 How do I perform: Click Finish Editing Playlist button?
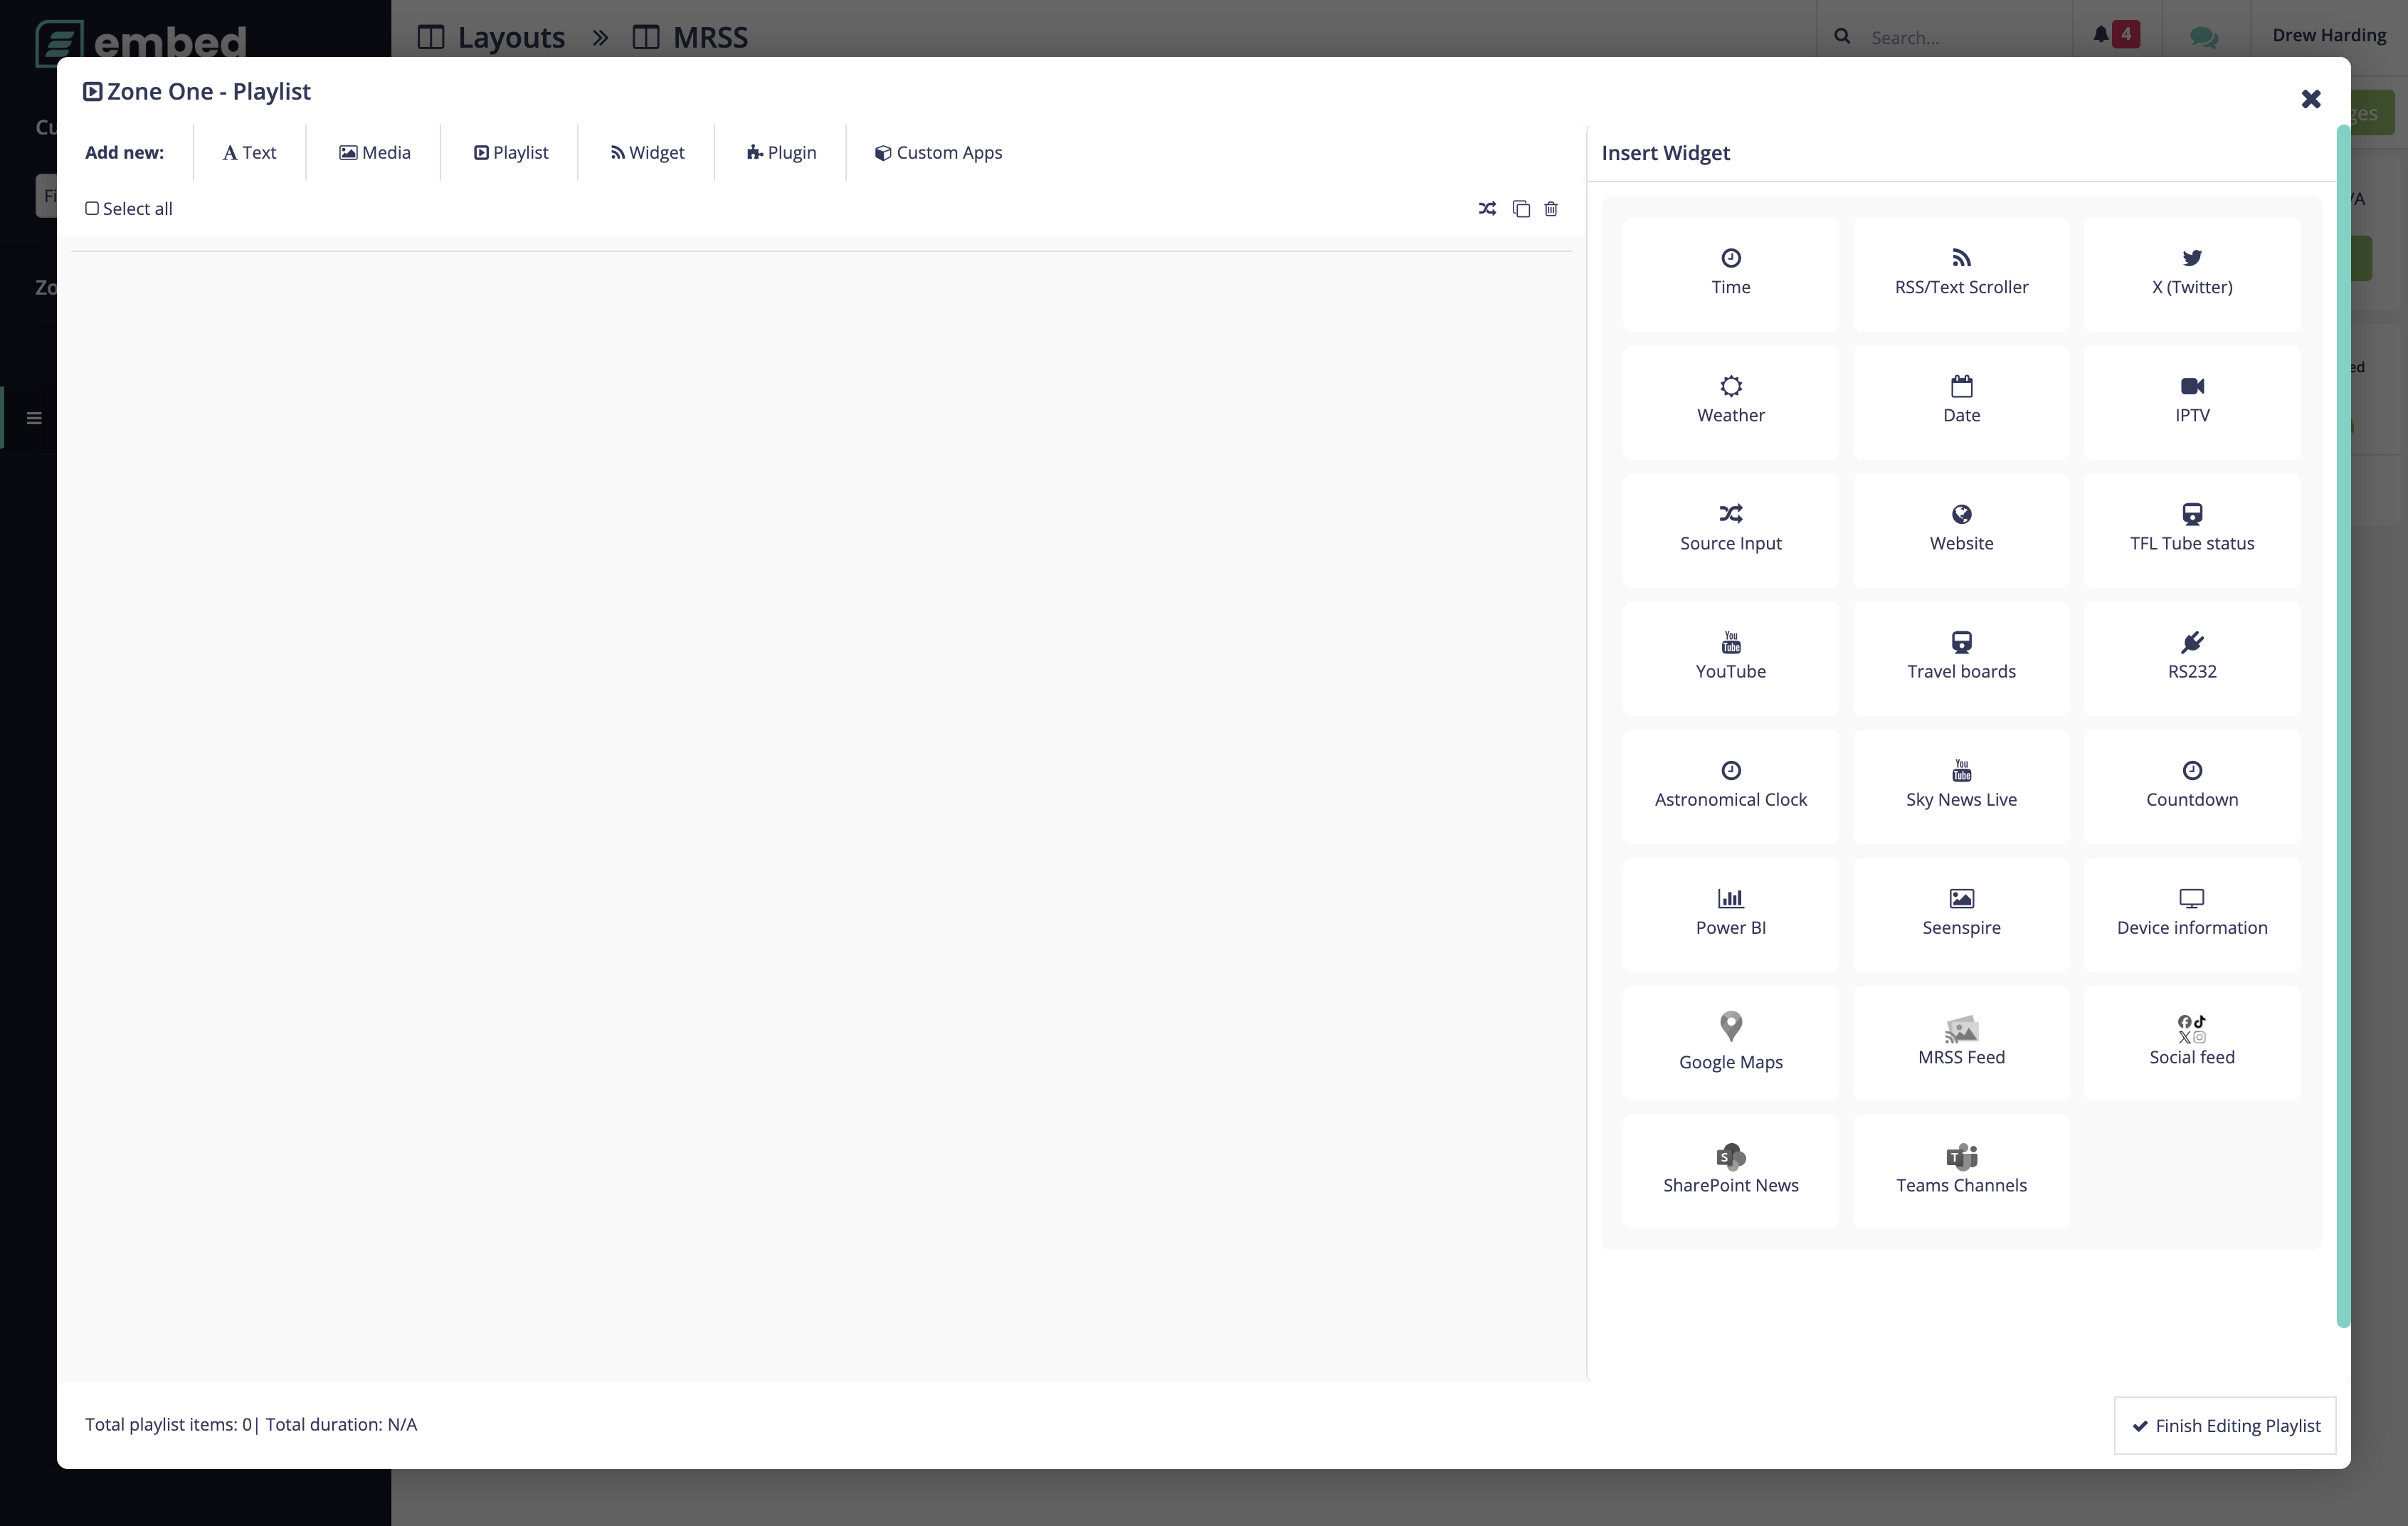click(x=2225, y=1425)
